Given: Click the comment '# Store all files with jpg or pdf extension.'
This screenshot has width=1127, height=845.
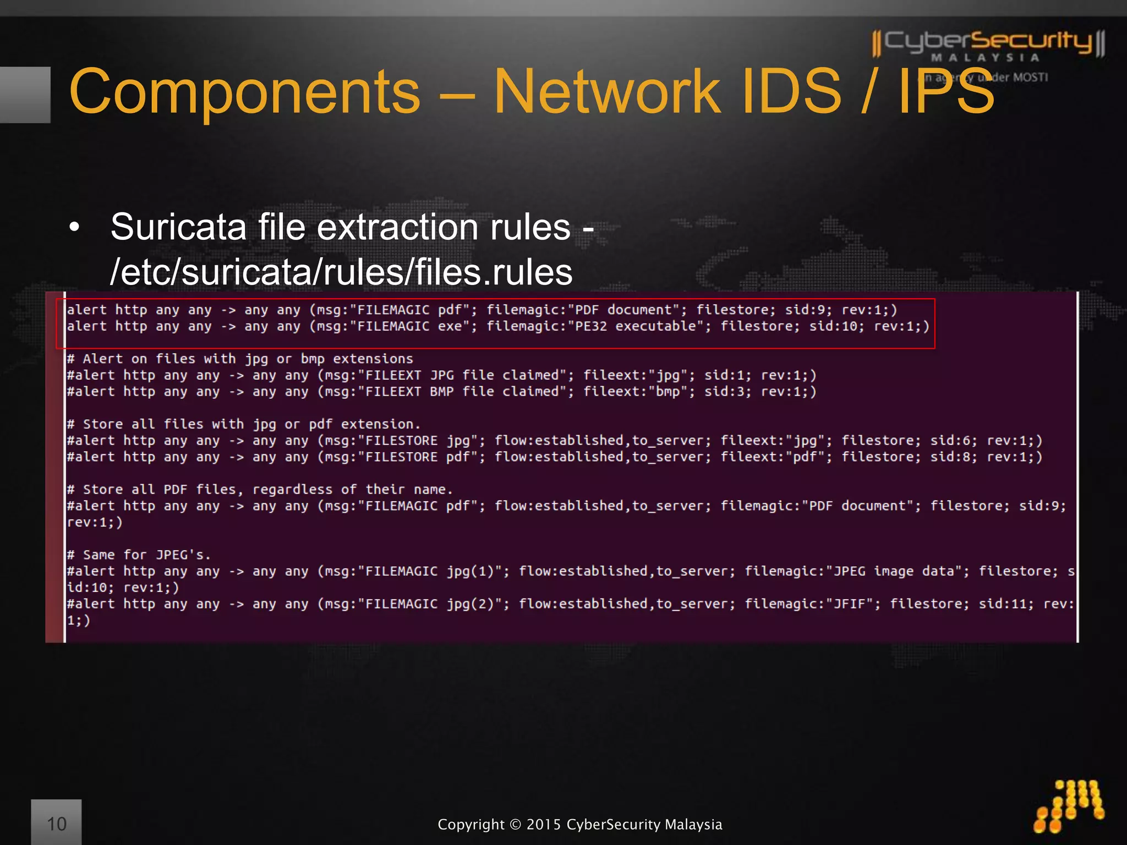Looking at the screenshot, I should [x=244, y=424].
